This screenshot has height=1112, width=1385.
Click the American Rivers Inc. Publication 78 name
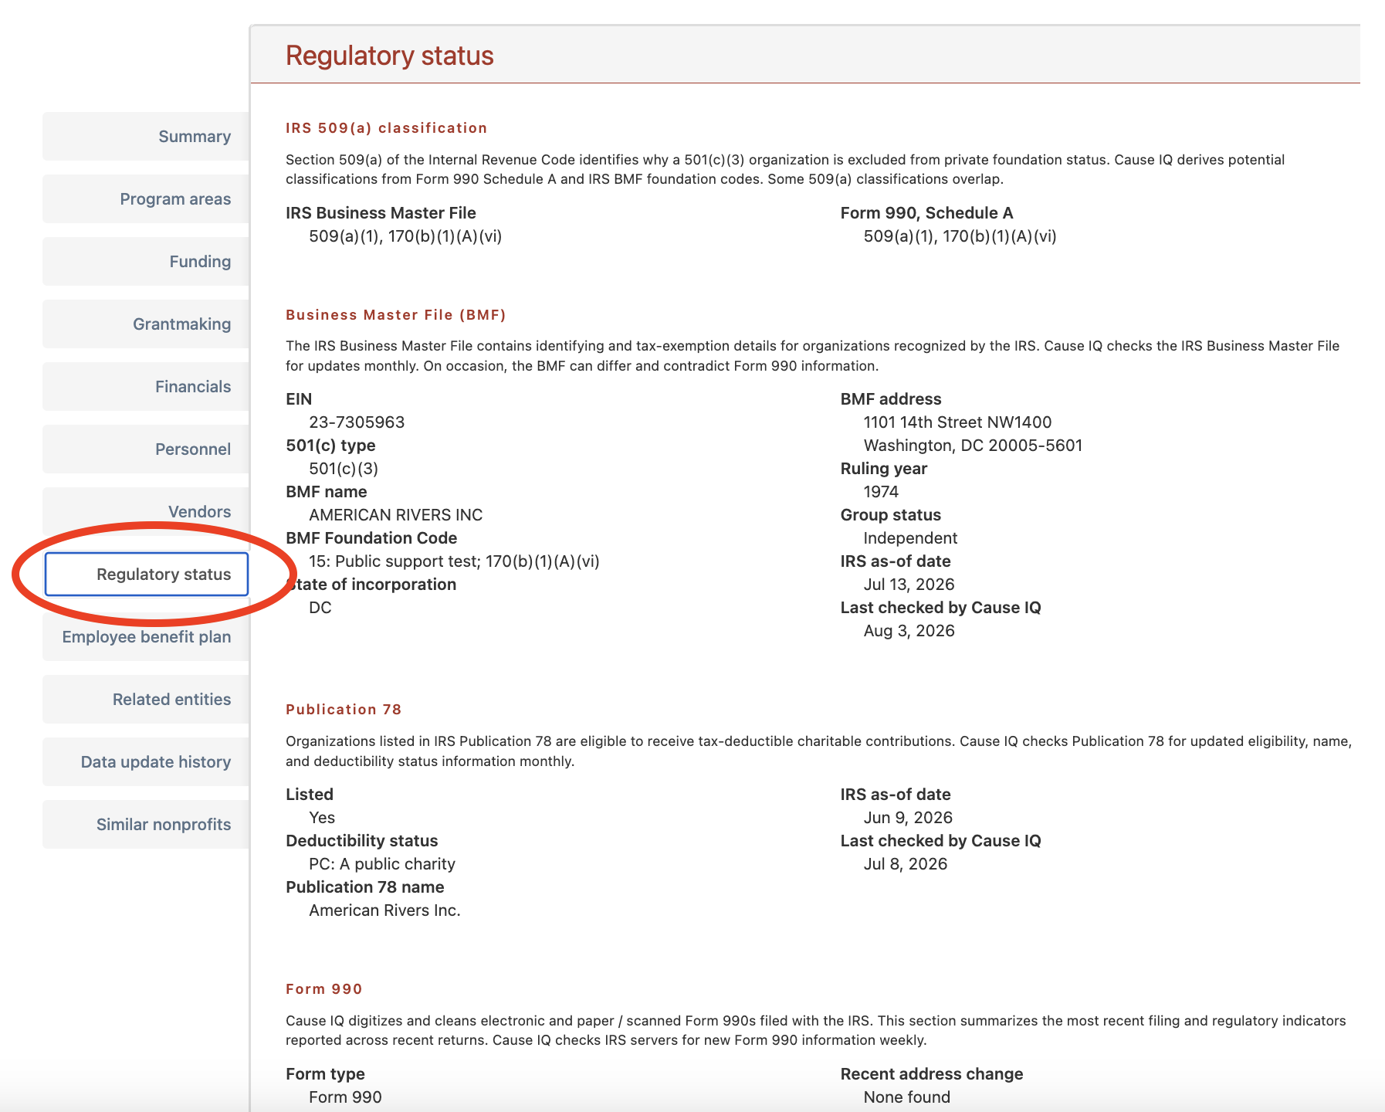click(x=384, y=910)
